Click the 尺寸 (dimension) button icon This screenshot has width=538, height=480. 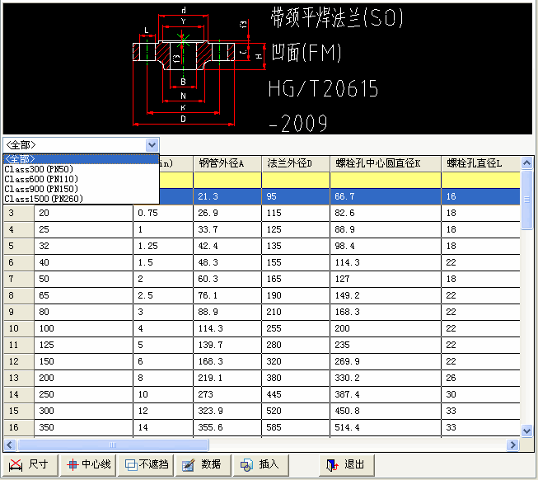pyautogui.click(x=18, y=465)
